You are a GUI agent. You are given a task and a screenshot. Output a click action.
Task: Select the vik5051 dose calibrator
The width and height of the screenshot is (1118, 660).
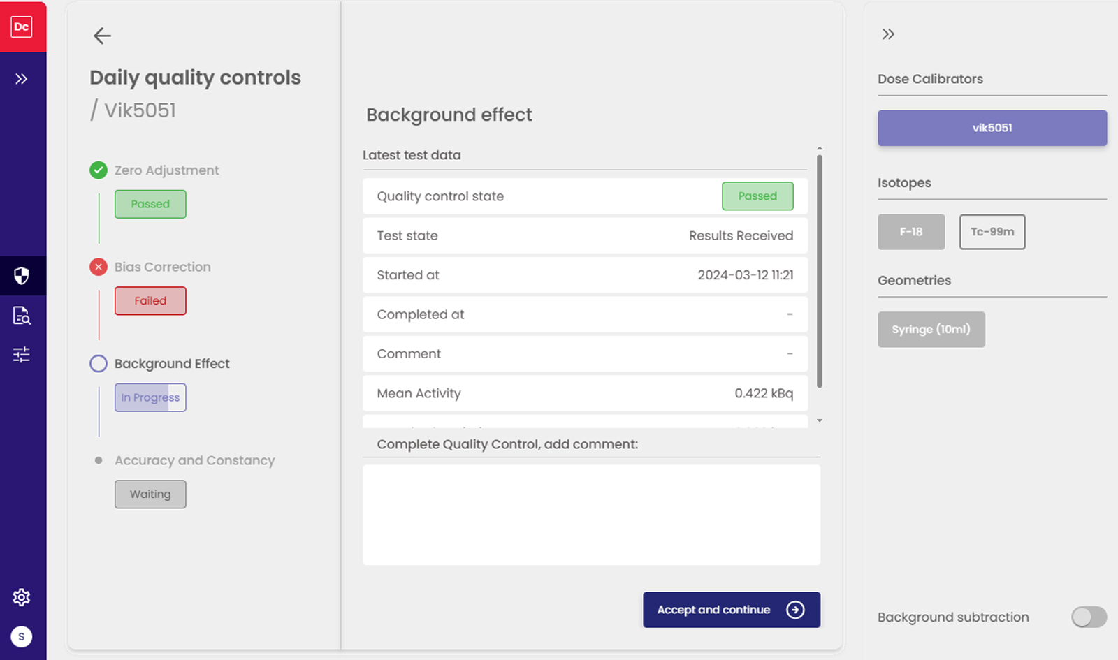tap(992, 128)
